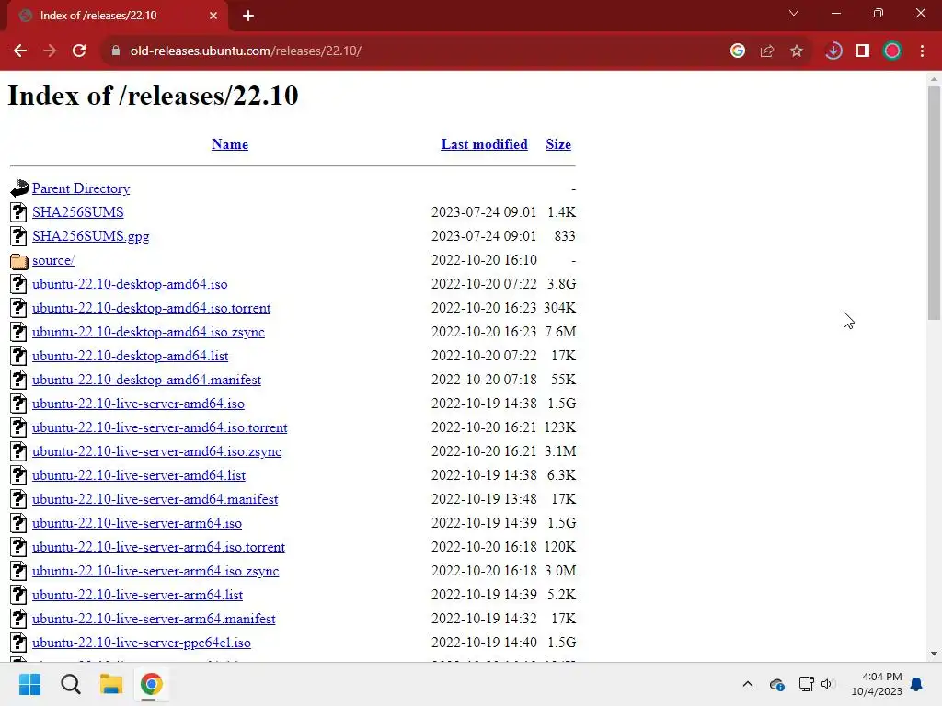Reload the current page
This screenshot has width=942, height=706.
(79, 51)
